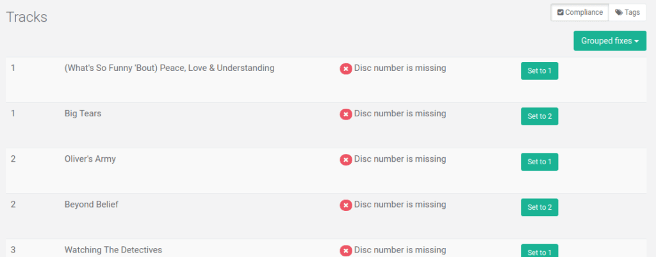Image resolution: width=656 pixels, height=257 pixels.
Task: Set disc number to 1 for Peace, Love & Understanding
Action: (x=539, y=71)
